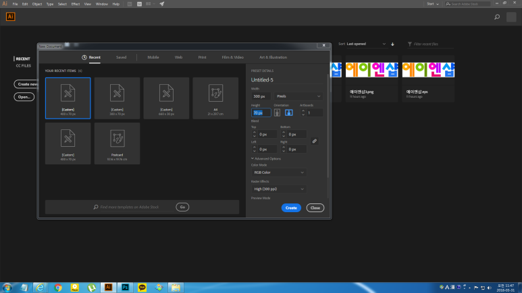Toggle the link bleed values chain icon
522x293 pixels.
tap(314, 141)
